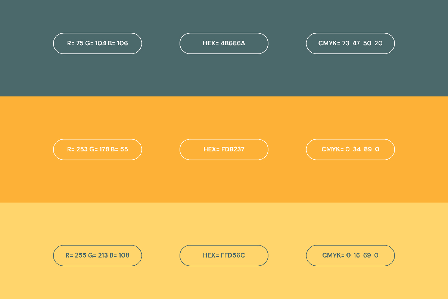Select the CMYK= 0 34 89 0 pill
Screen dimensions: 448x299
350,149
